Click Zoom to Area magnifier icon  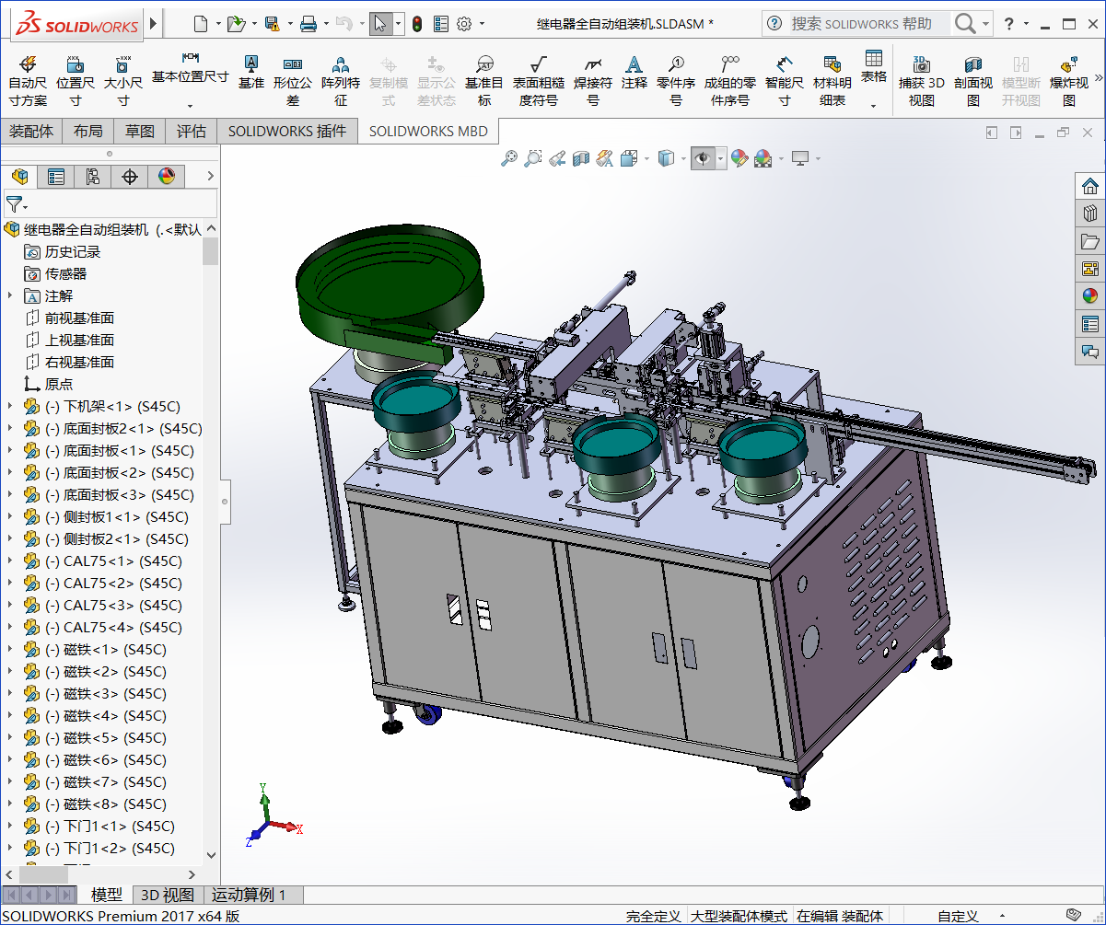click(533, 158)
